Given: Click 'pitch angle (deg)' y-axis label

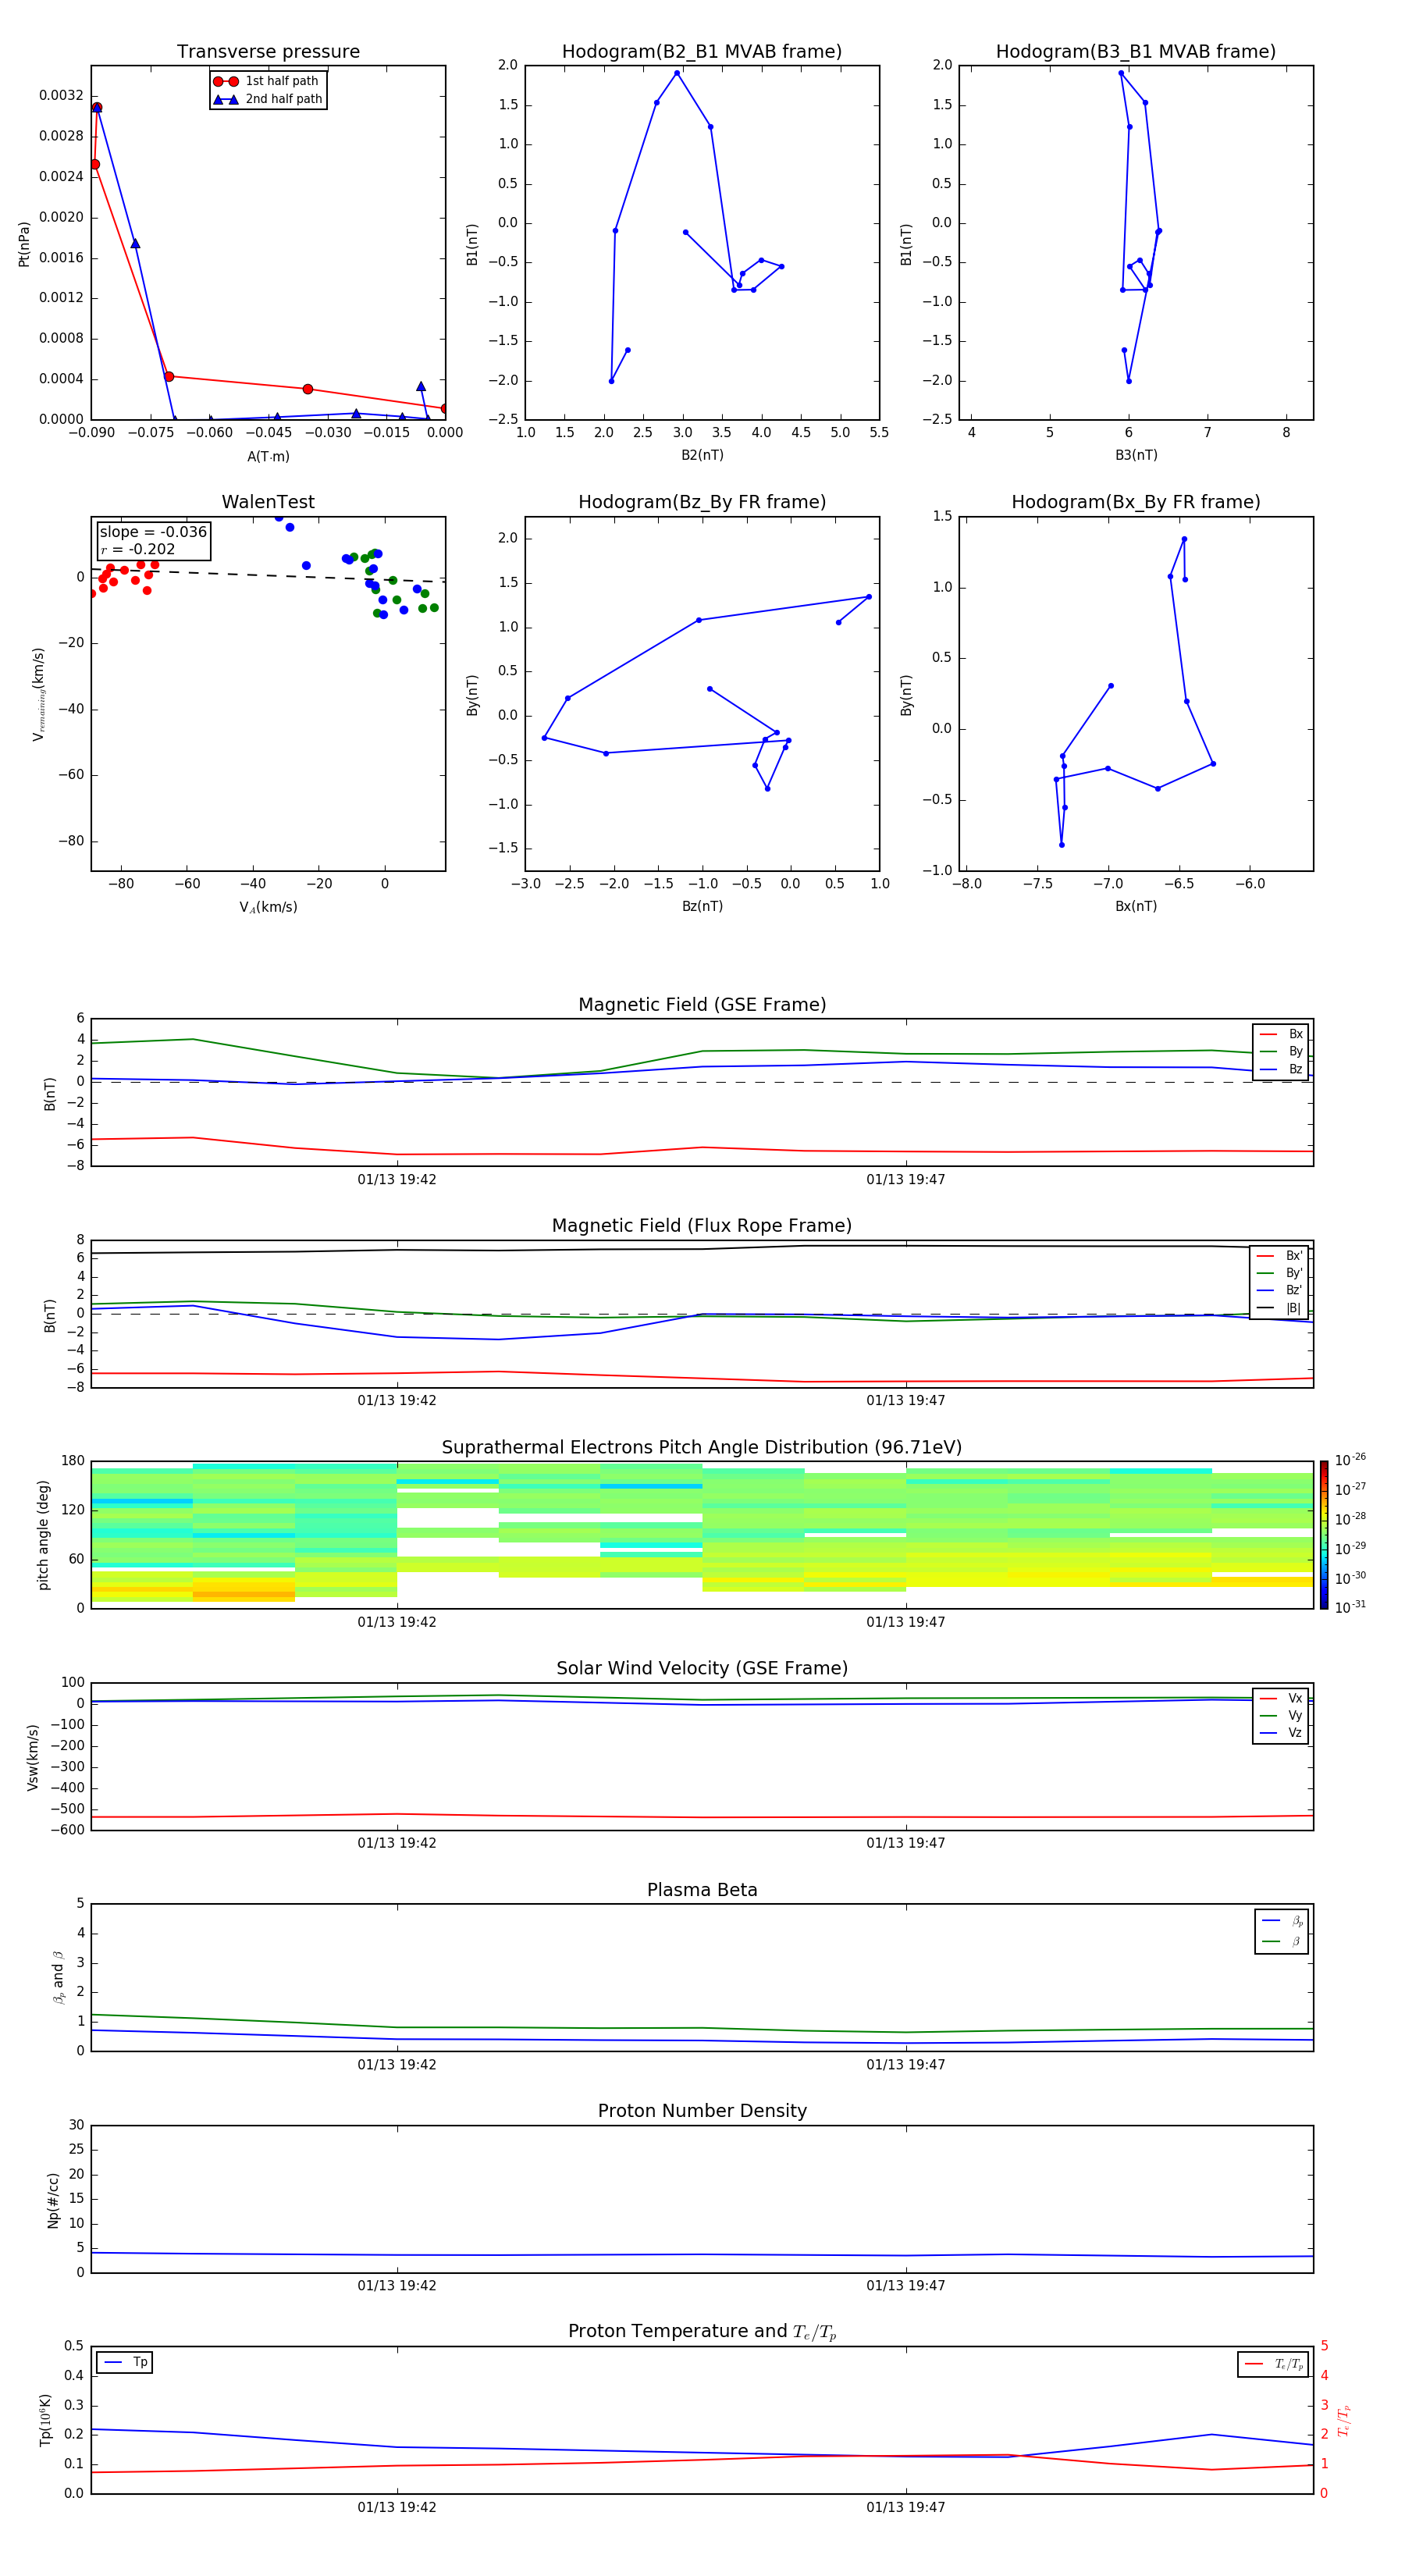Looking at the screenshot, I should pyautogui.click(x=43, y=1535).
